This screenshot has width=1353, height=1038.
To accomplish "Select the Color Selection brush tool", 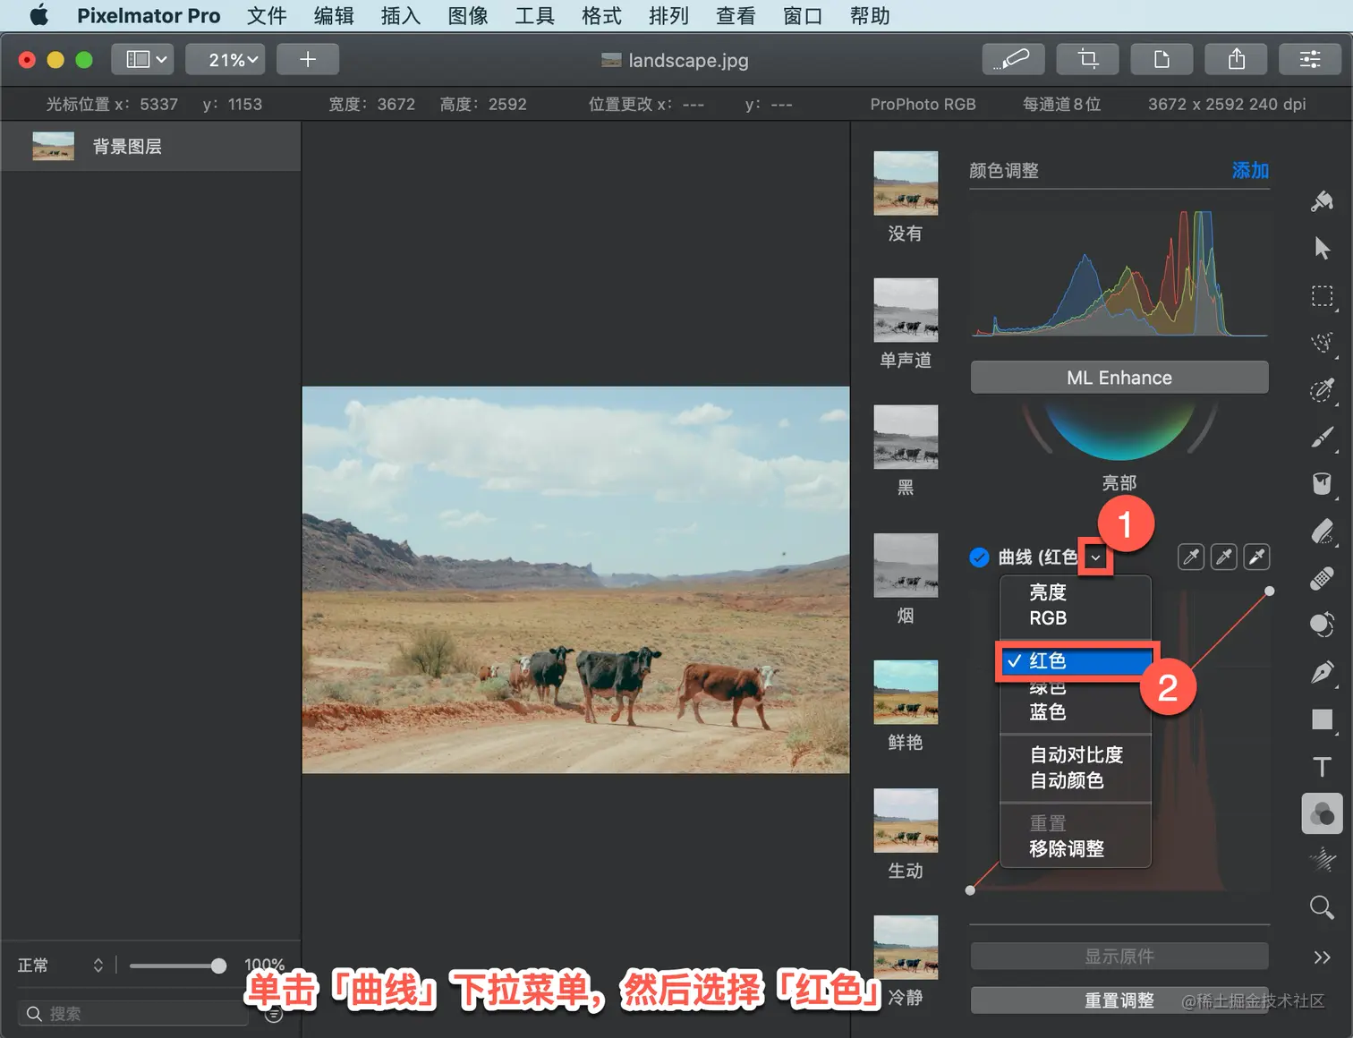I will tap(1322, 390).
